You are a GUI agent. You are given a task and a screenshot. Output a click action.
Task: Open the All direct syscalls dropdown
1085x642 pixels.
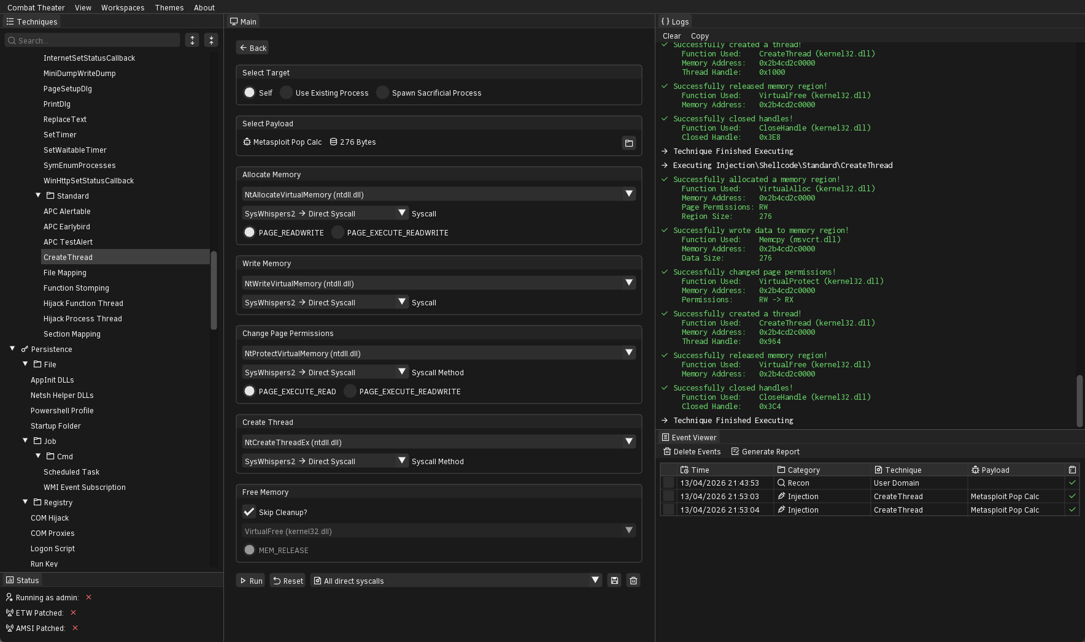tap(594, 580)
